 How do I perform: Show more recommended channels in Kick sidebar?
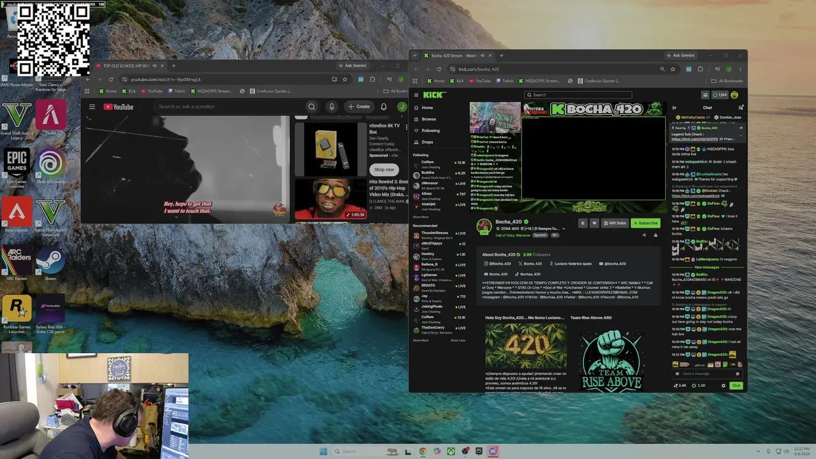click(421, 340)
